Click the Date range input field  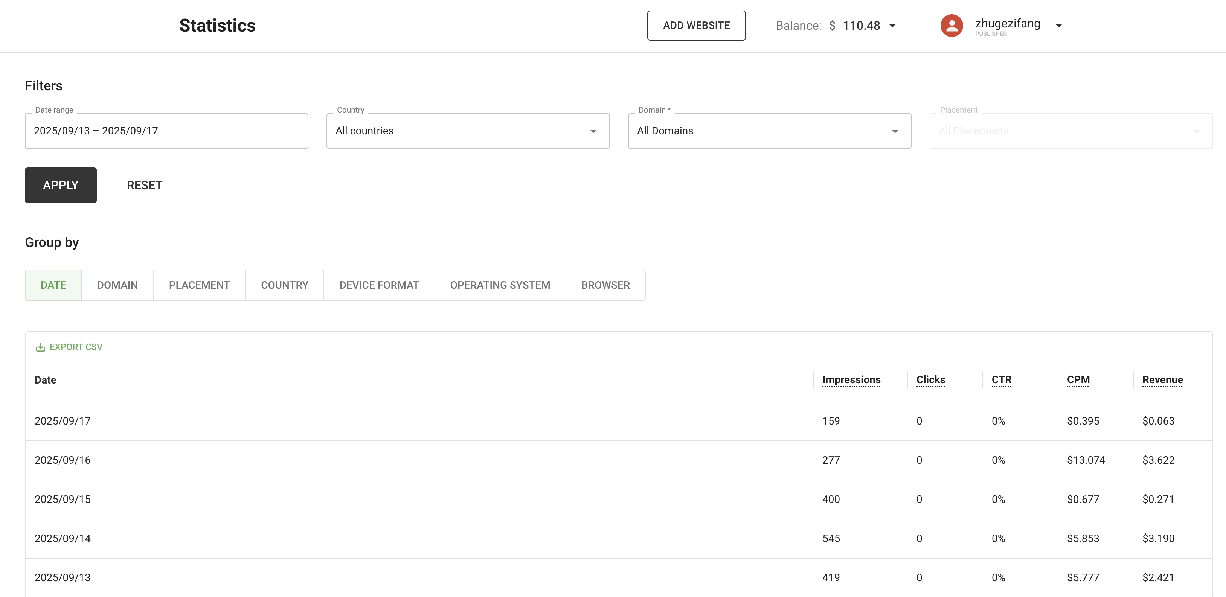166,131
